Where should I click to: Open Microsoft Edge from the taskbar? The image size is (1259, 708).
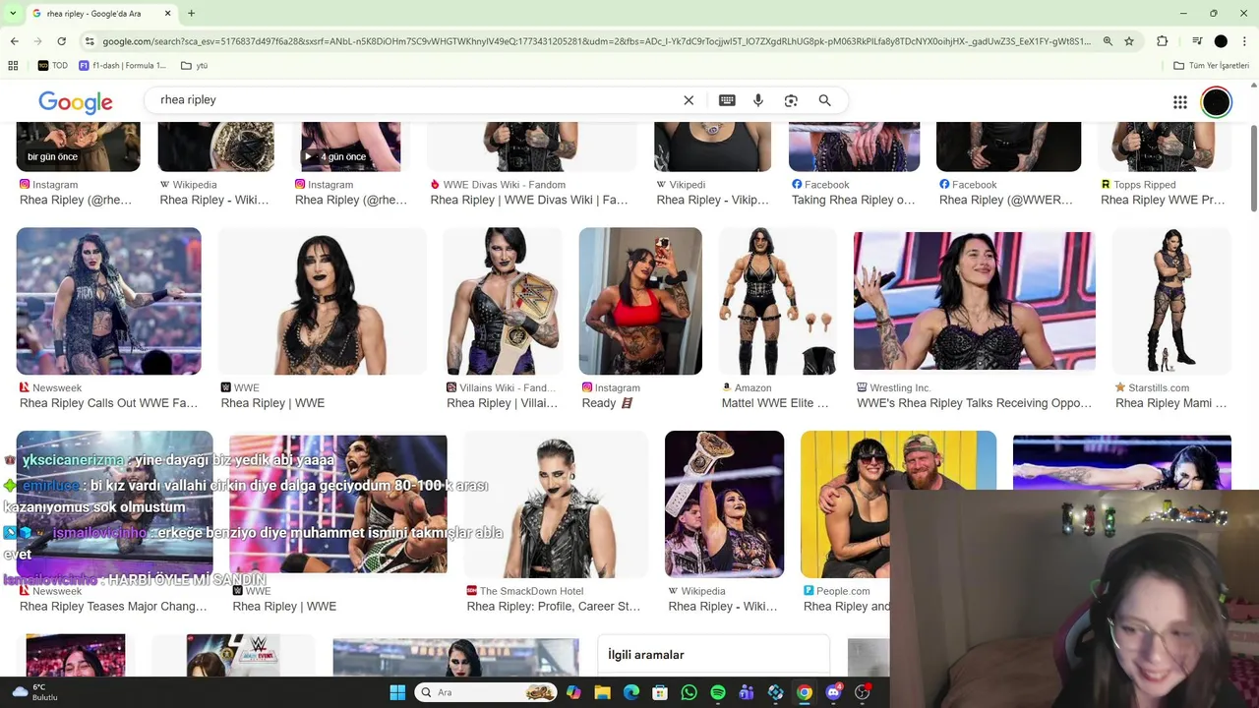[x=631, y=692]
